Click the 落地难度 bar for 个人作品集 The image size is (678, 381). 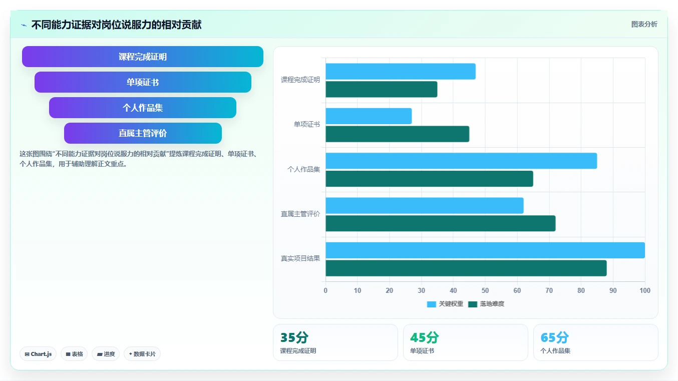click(x=430, y=179)
